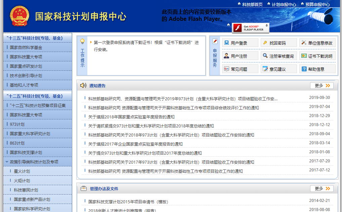Click the folder icon beside 管理办法及文件
The width and height of the screenshot is (342, 212).
click(83, 188)
